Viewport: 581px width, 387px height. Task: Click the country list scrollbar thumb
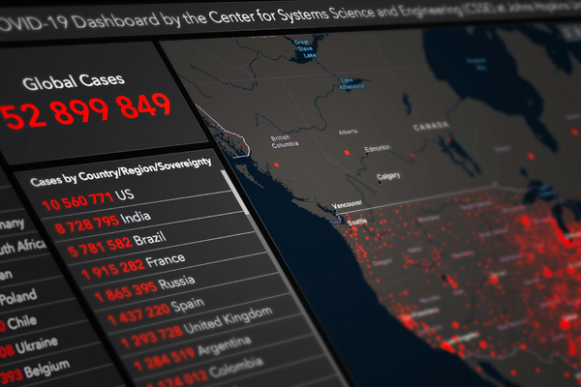coord(235,193)
